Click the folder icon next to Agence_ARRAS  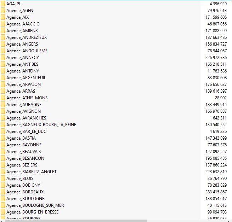(x=3, y=91)
